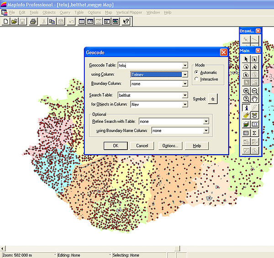
Task: Open the using Column dropdown
Action: [x=184, y=74]
